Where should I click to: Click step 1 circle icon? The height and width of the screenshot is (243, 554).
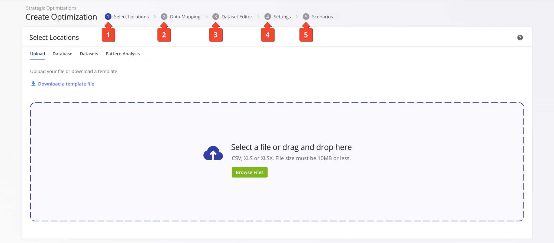(x=108, y=17)
